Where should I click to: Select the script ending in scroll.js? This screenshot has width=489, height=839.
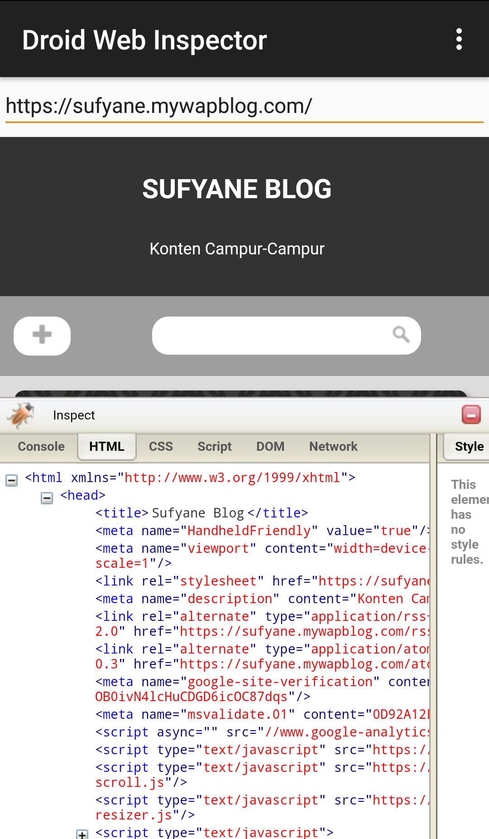262,775
